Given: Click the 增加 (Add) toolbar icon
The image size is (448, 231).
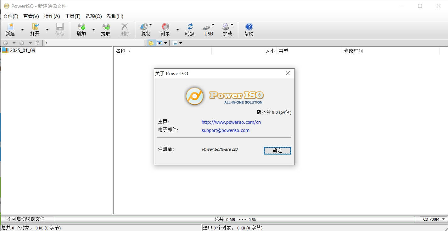Looking at the screenshot, I should [81, 27].
